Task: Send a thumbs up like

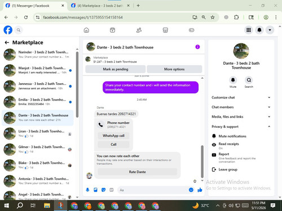Action: click(x=200, y=190)
